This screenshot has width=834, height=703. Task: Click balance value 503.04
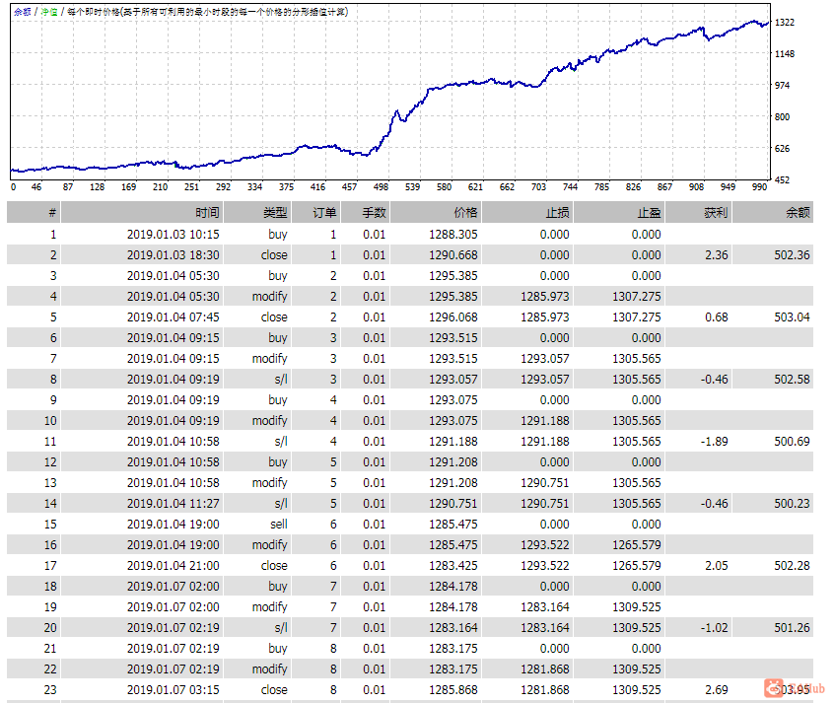(x=792, y=317)
